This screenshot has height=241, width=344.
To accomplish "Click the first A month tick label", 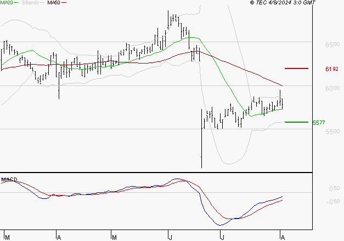I will pyautogui.click(x=59, y=238).
